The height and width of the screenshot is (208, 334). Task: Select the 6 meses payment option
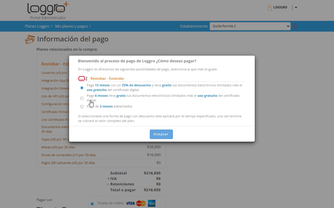(82, 98)
